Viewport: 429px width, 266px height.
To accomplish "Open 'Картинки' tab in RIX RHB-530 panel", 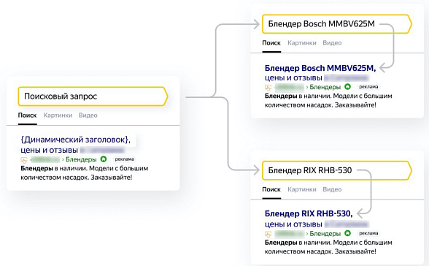I will [302, 189].
